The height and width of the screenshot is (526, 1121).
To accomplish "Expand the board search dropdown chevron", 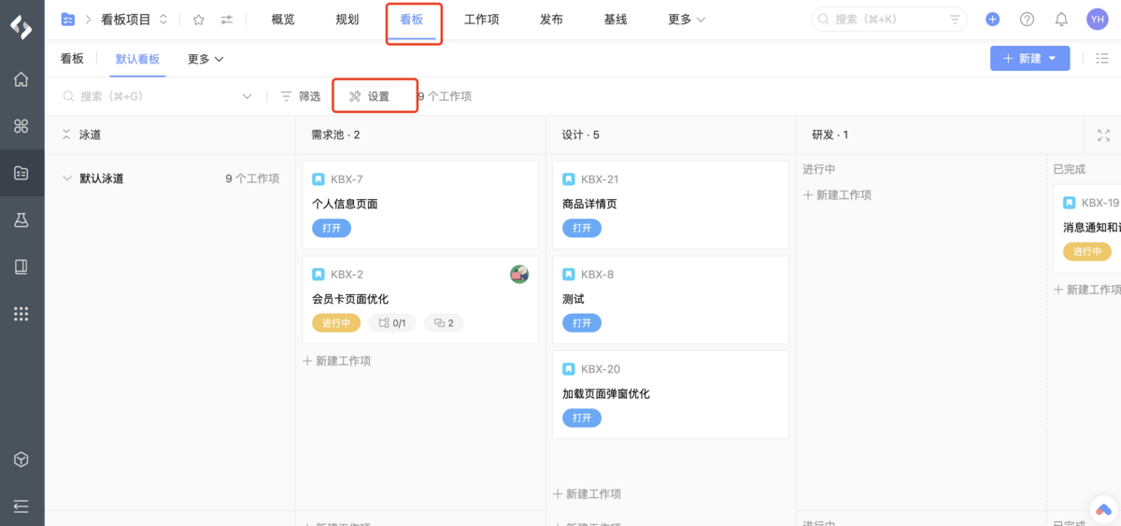I will [247, 96].
